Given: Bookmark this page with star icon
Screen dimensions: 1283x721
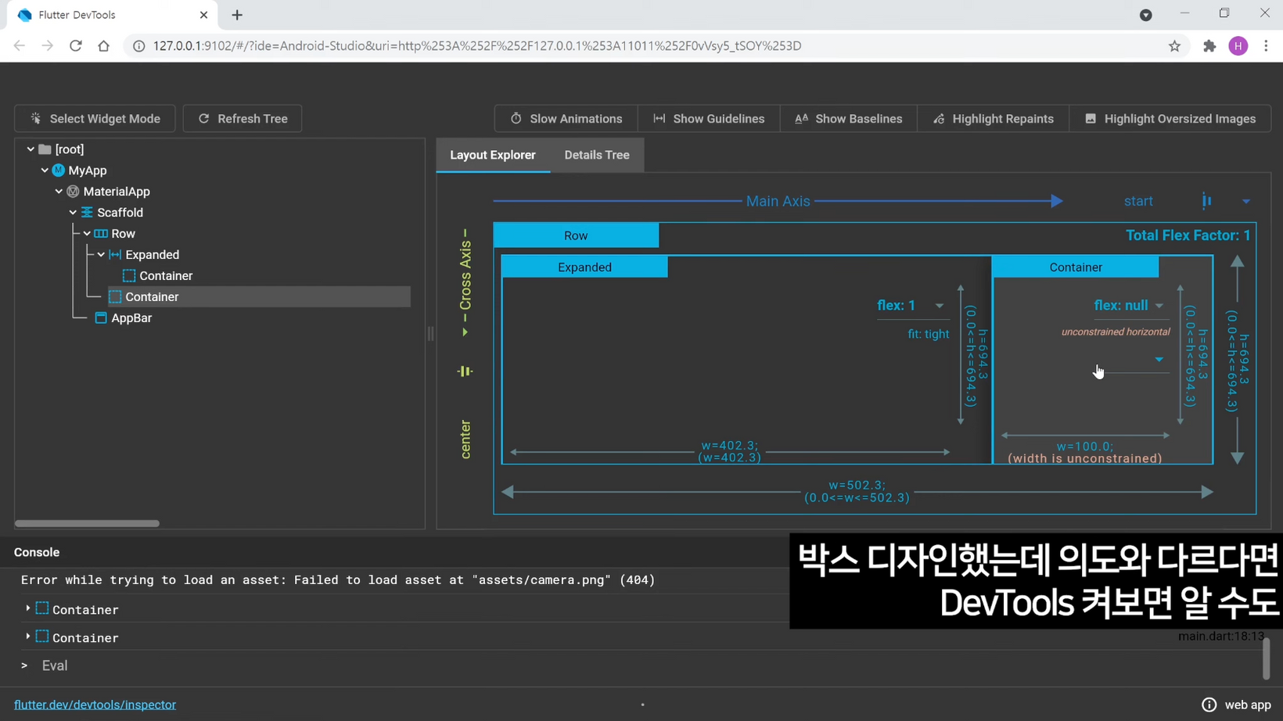Looking at the screenshot, I should [1174, 46].
